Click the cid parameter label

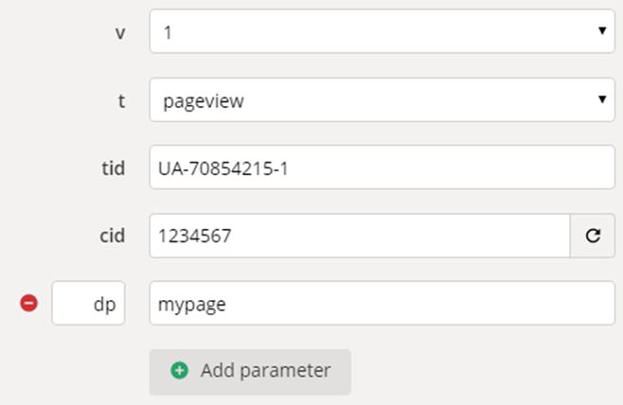113,236
